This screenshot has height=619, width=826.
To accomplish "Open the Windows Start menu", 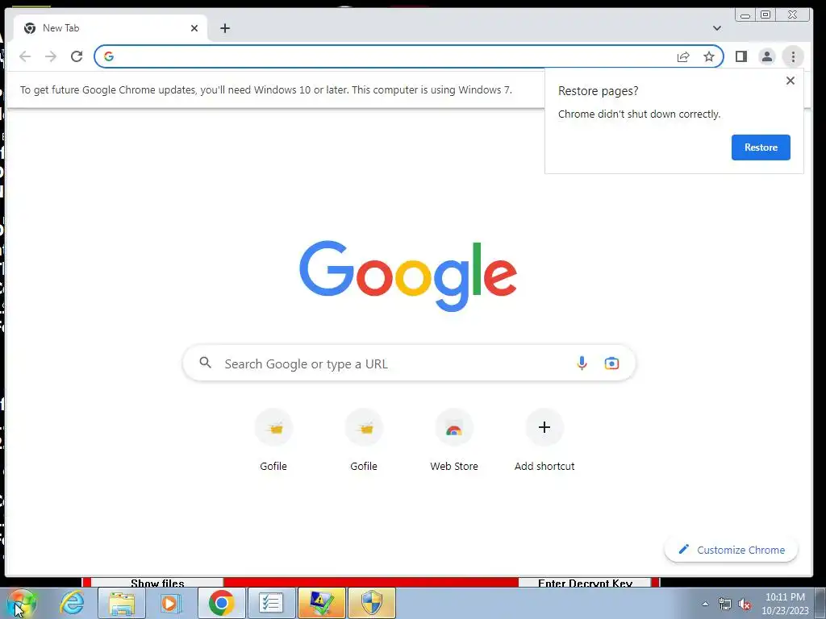I will (21, 603).
